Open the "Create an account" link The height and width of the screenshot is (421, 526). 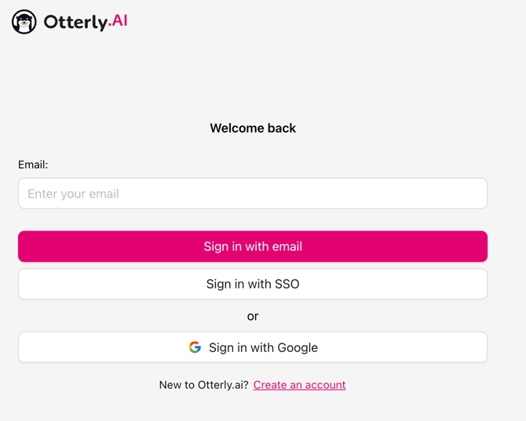[x=299, y=385]
